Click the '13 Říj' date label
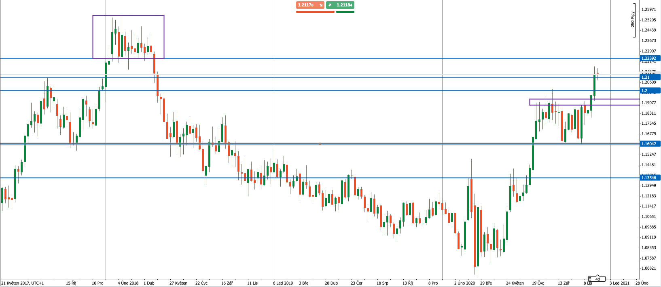 (408, 283)
